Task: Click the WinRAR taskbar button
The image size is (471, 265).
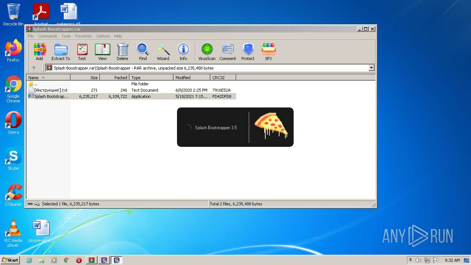Action: (x=92, y=260)
